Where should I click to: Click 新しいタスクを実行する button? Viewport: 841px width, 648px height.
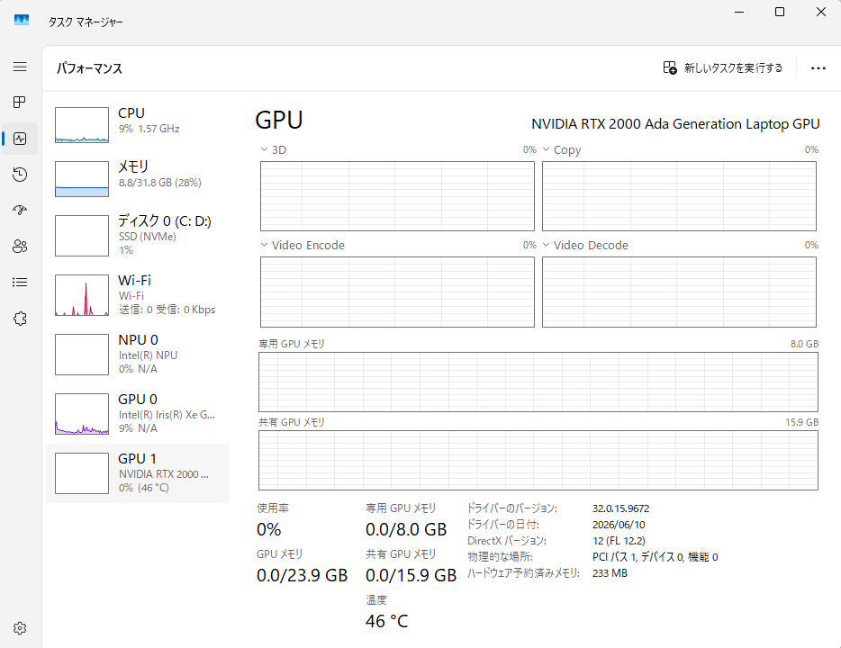pyautogui.click(x=723, y=67)
